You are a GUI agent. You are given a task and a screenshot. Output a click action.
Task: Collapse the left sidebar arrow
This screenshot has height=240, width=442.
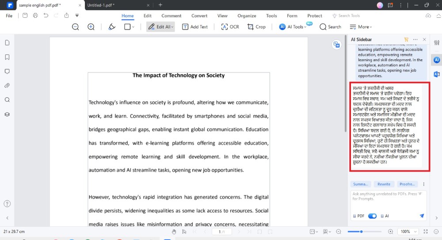coord(8,218)
